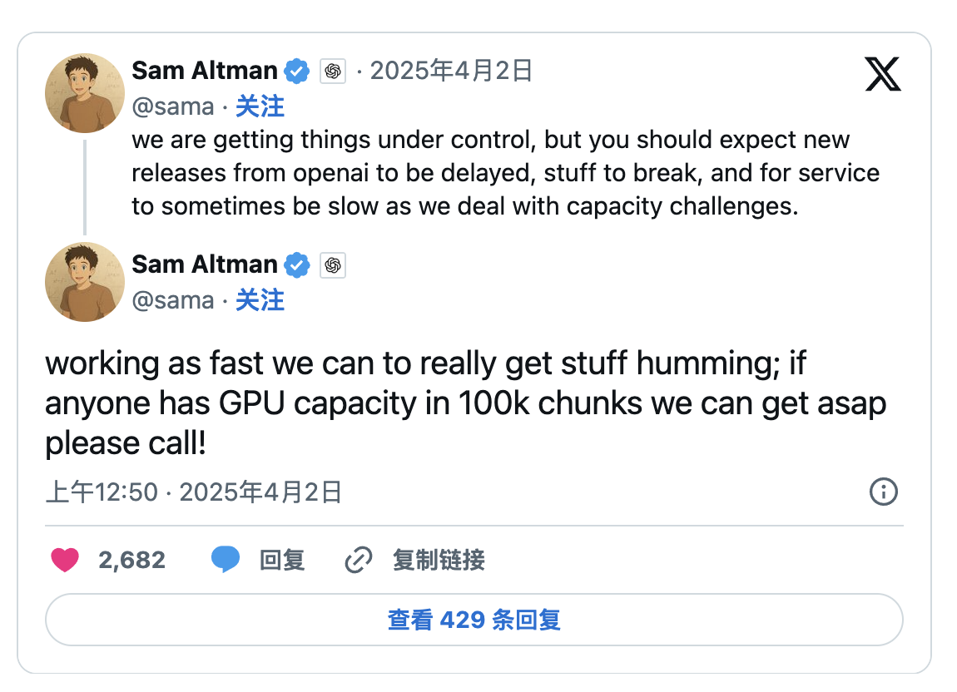
Task: Open Sam Altman's avatar in the lower tweet
Action: point(85,283)
